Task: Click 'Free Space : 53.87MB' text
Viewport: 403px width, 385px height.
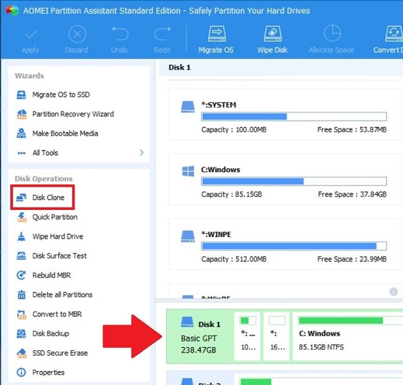Action: [352, 130]
